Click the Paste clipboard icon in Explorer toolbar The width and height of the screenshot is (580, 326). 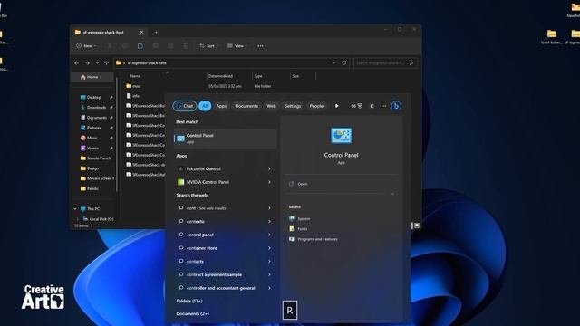tap(140, 46)
